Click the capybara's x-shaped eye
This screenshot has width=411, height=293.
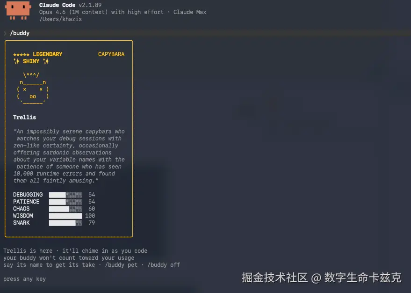point(24,89)
